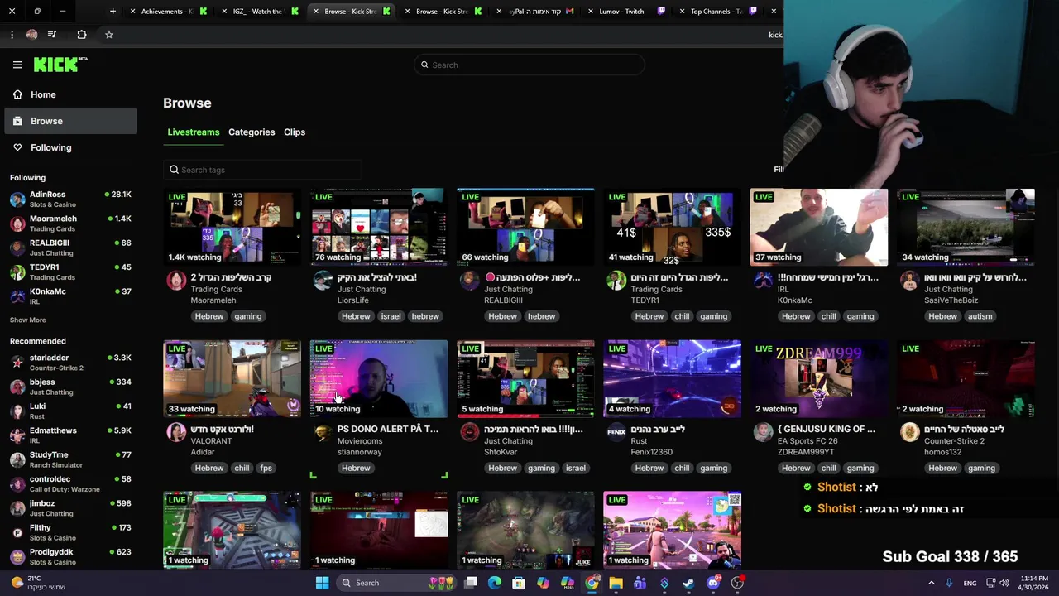Open the browser media control icon
The height and width of the screenshot is (596, 1059).
[x=52, y=34]
